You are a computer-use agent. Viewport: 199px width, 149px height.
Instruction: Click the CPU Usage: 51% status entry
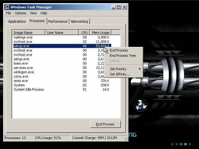click(x=53, y=138)
